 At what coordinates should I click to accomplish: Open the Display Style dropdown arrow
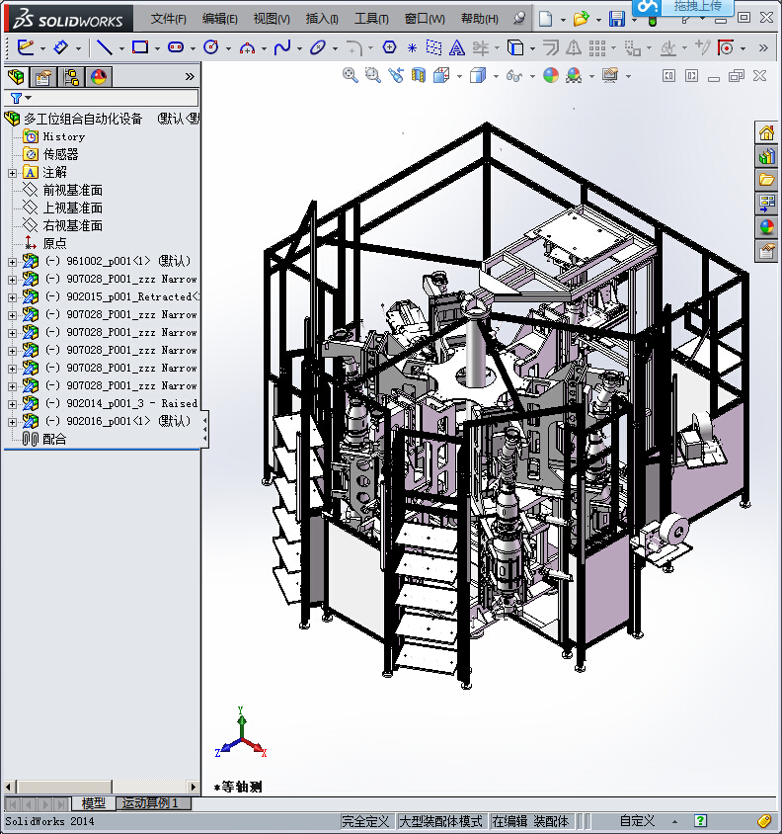(496, 77)
